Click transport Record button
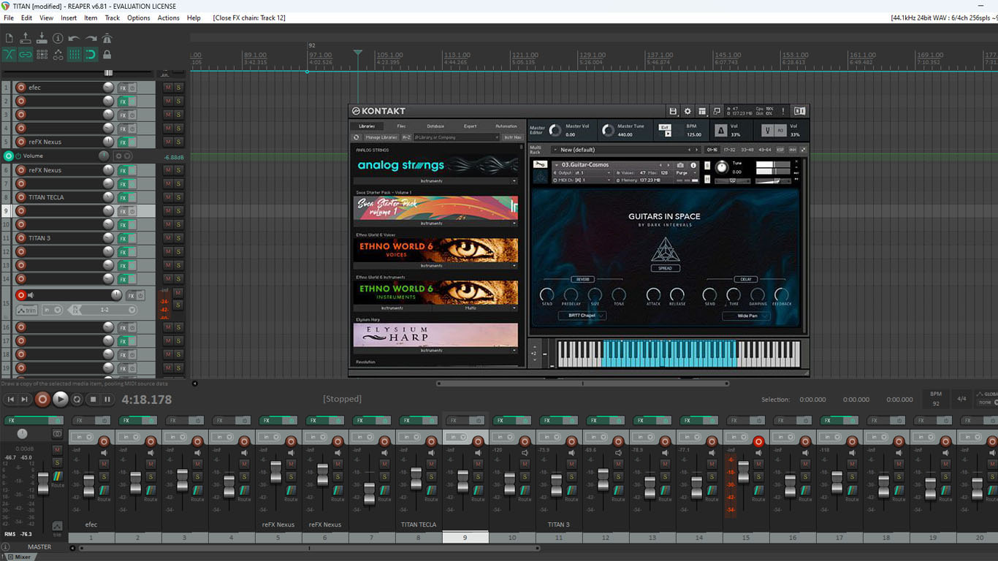998x561 pixels. pyautogui.click(x=42, y=399)
